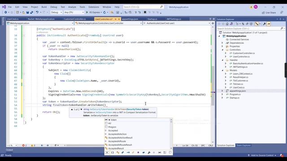Viewport: 287px width, 161px height.
Task: Close the UserController.cs tab
Action: click(x=119, y=19)
